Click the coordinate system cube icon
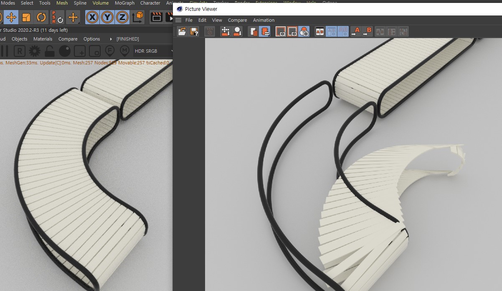Viewport: 502px width, 291px height. point(138,17)
